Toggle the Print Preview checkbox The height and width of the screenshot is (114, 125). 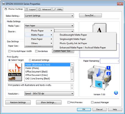(x=68, y=102)
